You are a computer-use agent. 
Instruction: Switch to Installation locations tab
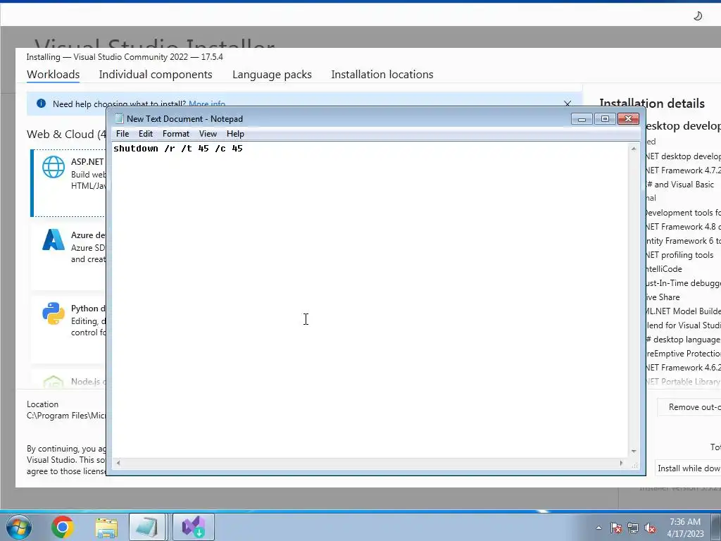(x=382, y=75)
